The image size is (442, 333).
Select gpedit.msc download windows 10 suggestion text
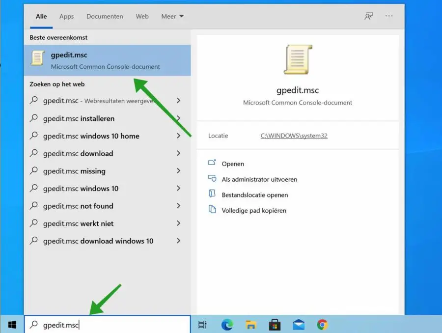coord(98,241)
